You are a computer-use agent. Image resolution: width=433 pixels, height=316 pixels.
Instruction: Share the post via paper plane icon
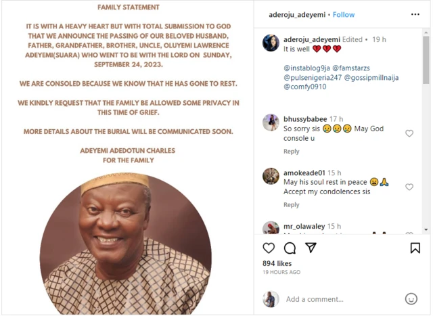point(311,248)
